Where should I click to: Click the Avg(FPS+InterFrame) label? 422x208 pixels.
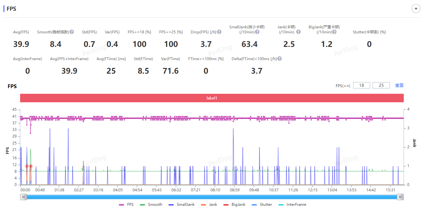coord(69,59)
